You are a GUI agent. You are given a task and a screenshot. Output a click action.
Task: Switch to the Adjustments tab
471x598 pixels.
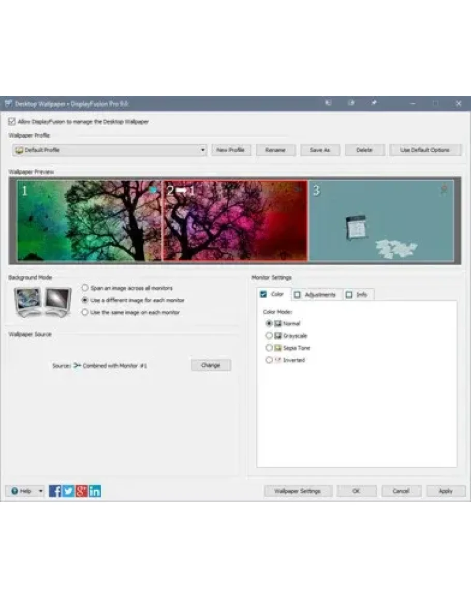317,295
